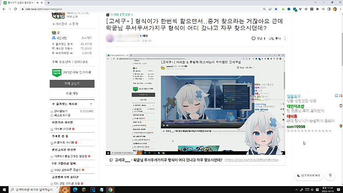Viewport: 343px width, 193px height.
Task: Close the current browser tab
Action: click(x=42, y=3)
